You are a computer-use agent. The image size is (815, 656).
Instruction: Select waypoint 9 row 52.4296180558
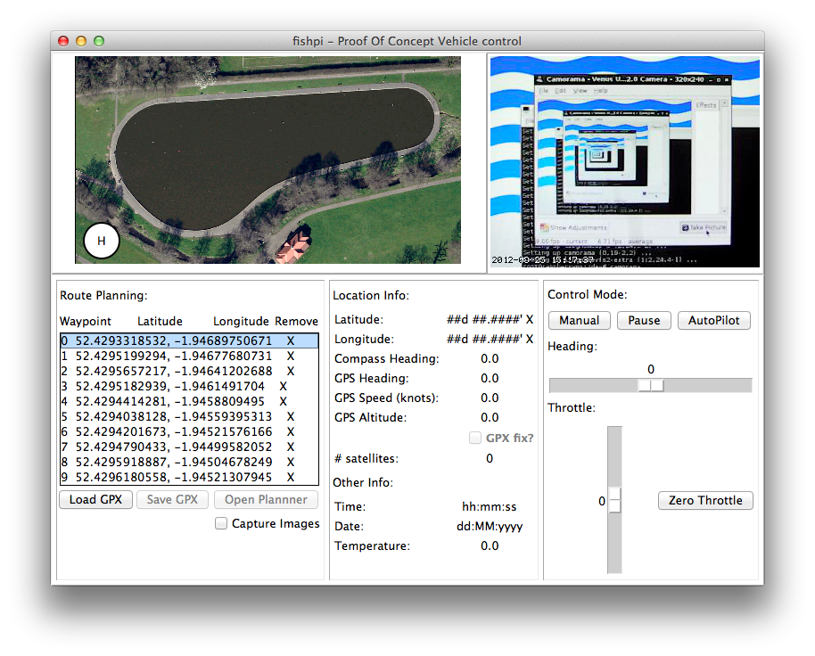tap(189, 476)
